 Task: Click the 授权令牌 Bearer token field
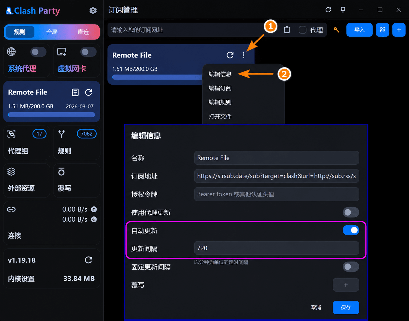coord(277,194)
